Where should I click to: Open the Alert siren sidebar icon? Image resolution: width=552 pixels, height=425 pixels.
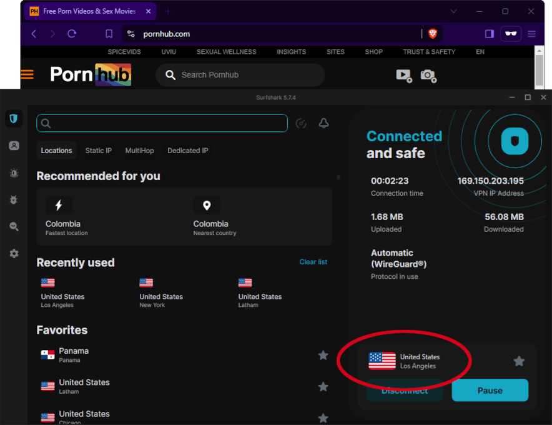tap(14, 172)
